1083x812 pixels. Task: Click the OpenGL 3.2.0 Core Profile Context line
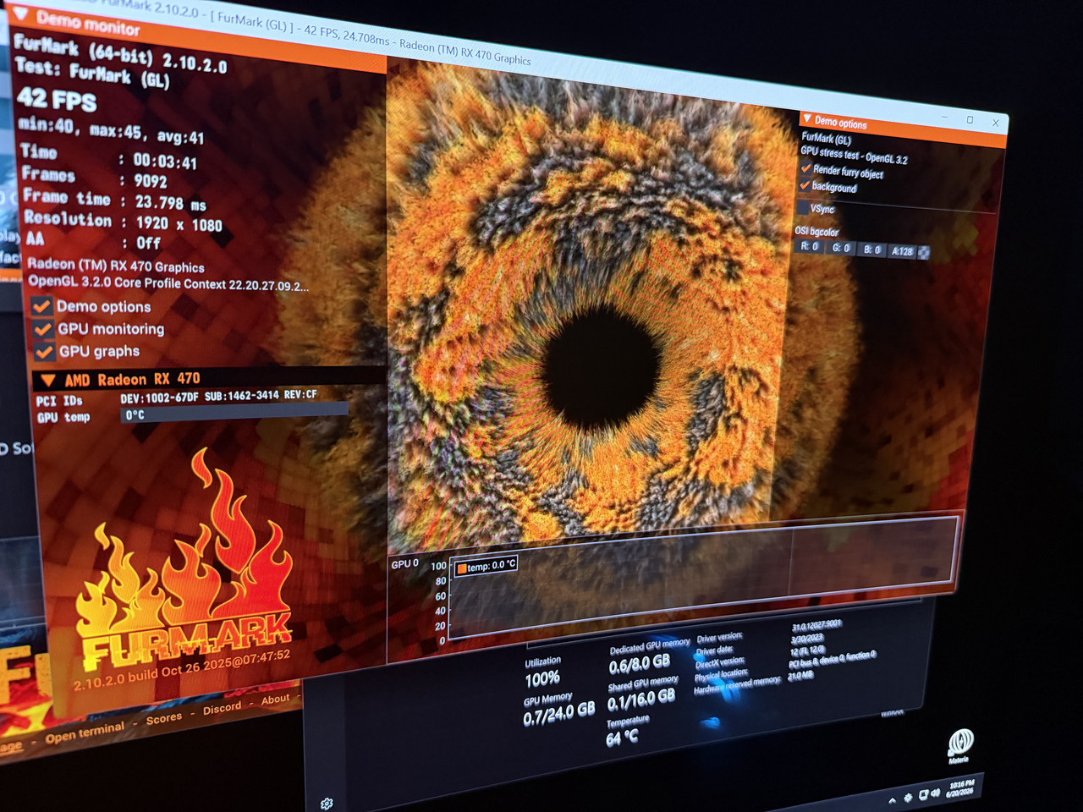(168, 283)
